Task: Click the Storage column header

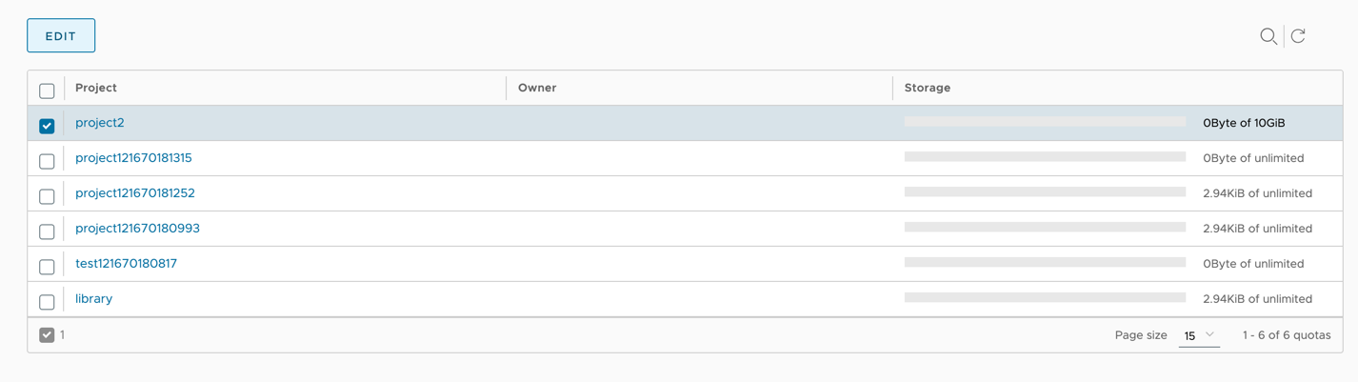Action: (928, 88)
